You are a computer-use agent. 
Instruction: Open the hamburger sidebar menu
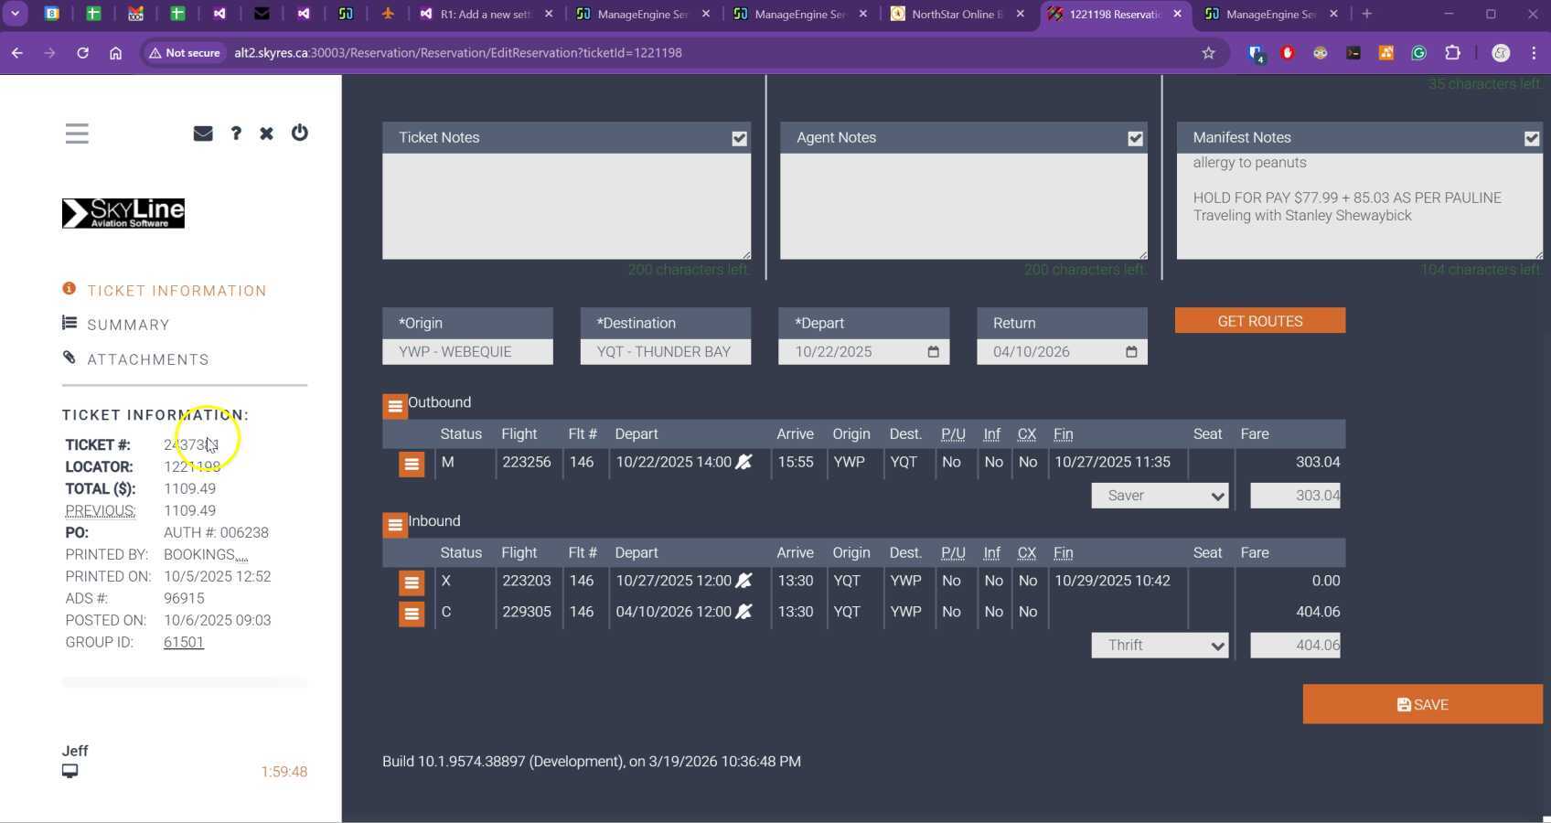(77, 134)
